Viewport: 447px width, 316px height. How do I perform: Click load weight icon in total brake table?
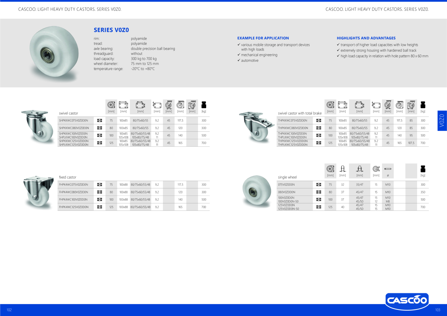click(x=423, y=105)
